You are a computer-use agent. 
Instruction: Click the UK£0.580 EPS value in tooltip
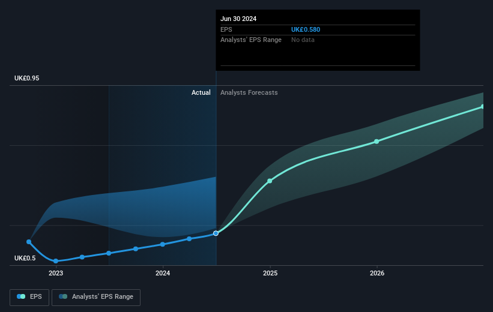(306, 29)
